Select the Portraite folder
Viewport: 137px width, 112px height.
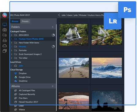point(23,50)
